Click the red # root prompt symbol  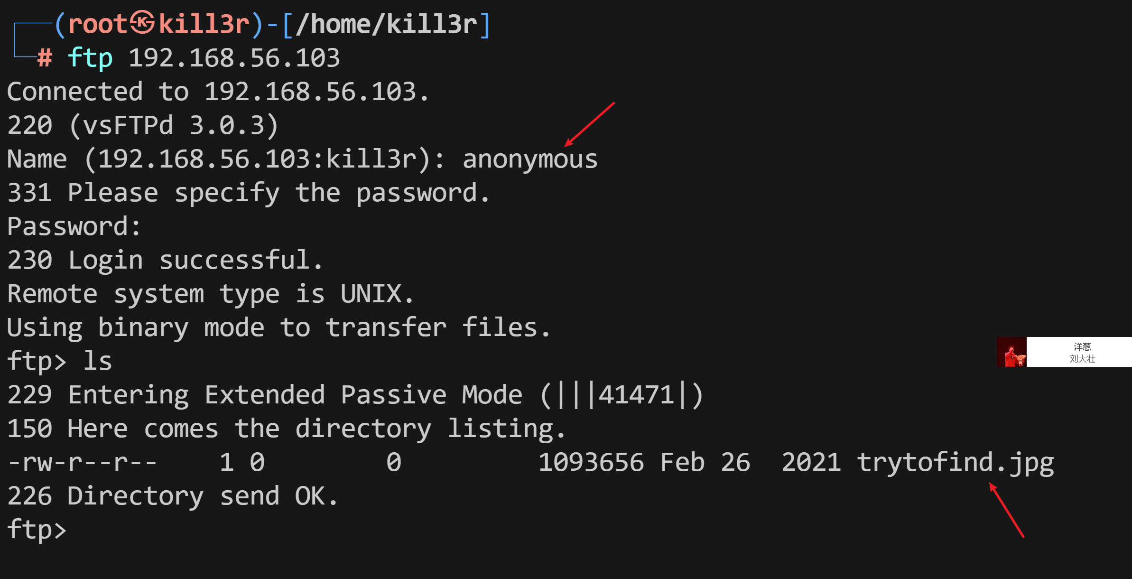[45, 58]
